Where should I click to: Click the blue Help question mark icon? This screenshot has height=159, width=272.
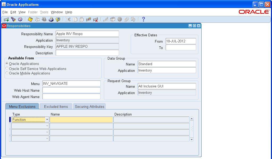(x=143, y=19)
